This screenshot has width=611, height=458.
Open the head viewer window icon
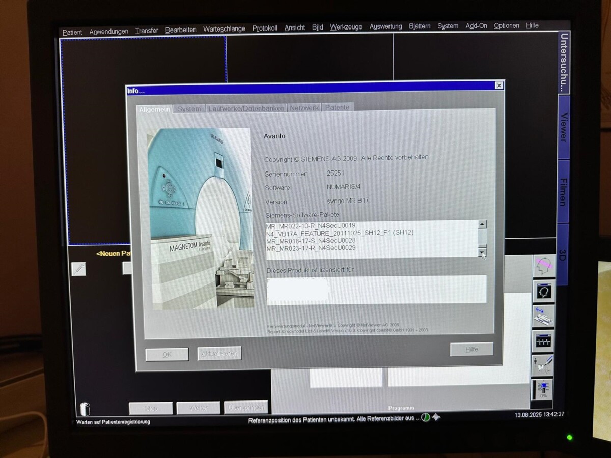[x=543, y=291]
